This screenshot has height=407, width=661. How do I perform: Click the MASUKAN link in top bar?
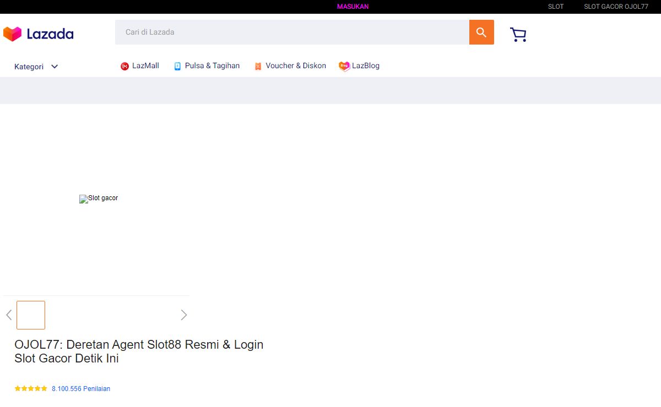353,7
